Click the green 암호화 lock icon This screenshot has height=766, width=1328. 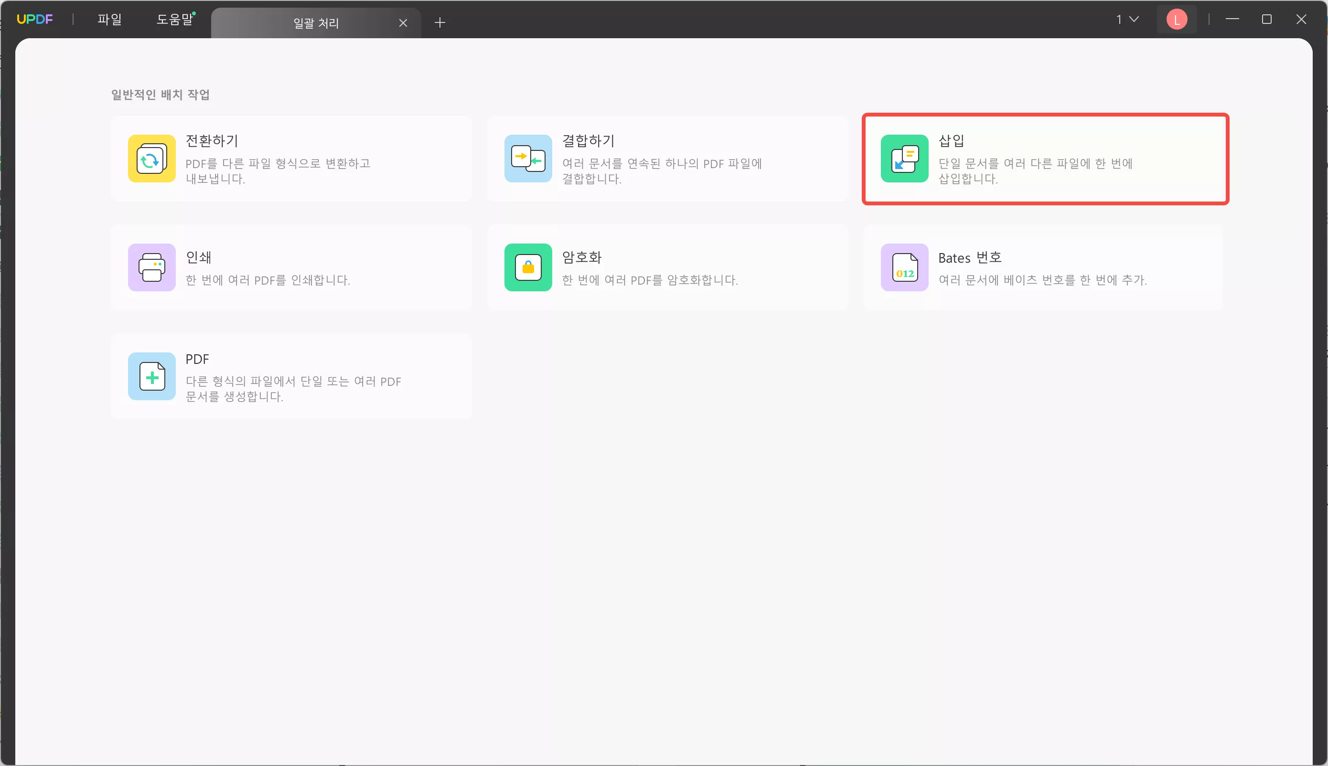coord(528,267)
